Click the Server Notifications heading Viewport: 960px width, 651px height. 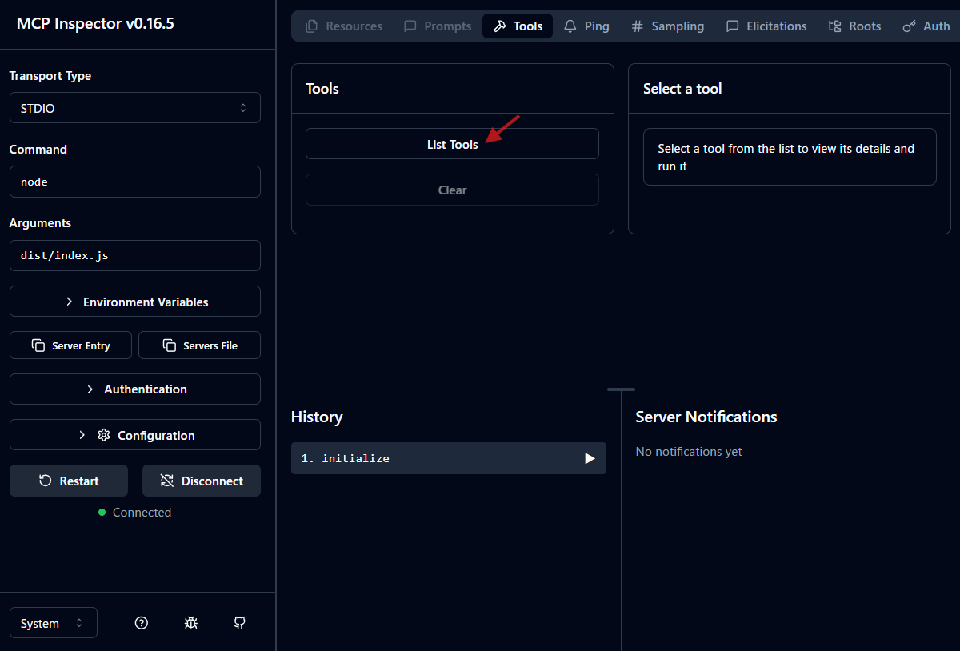point(706,417)
